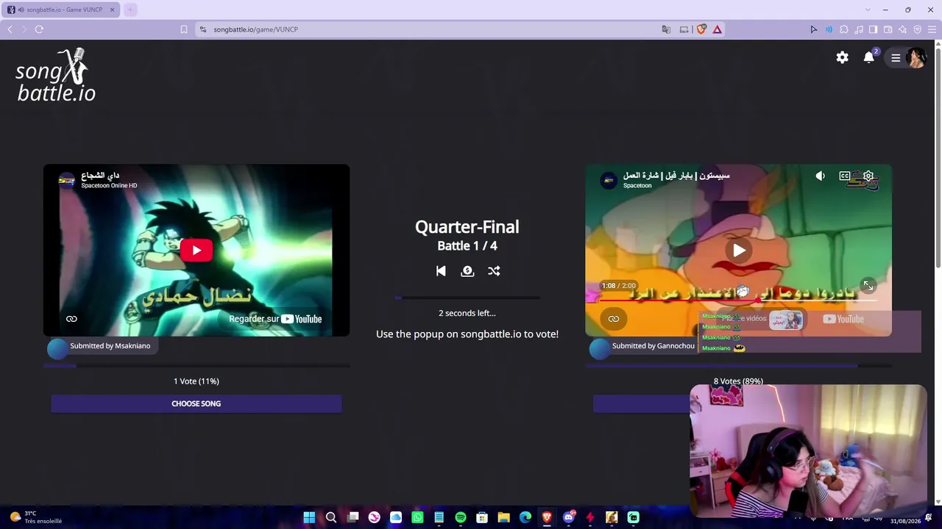Go to the previous battle
The height and width of the screenshot is (529, 942).
441,271
